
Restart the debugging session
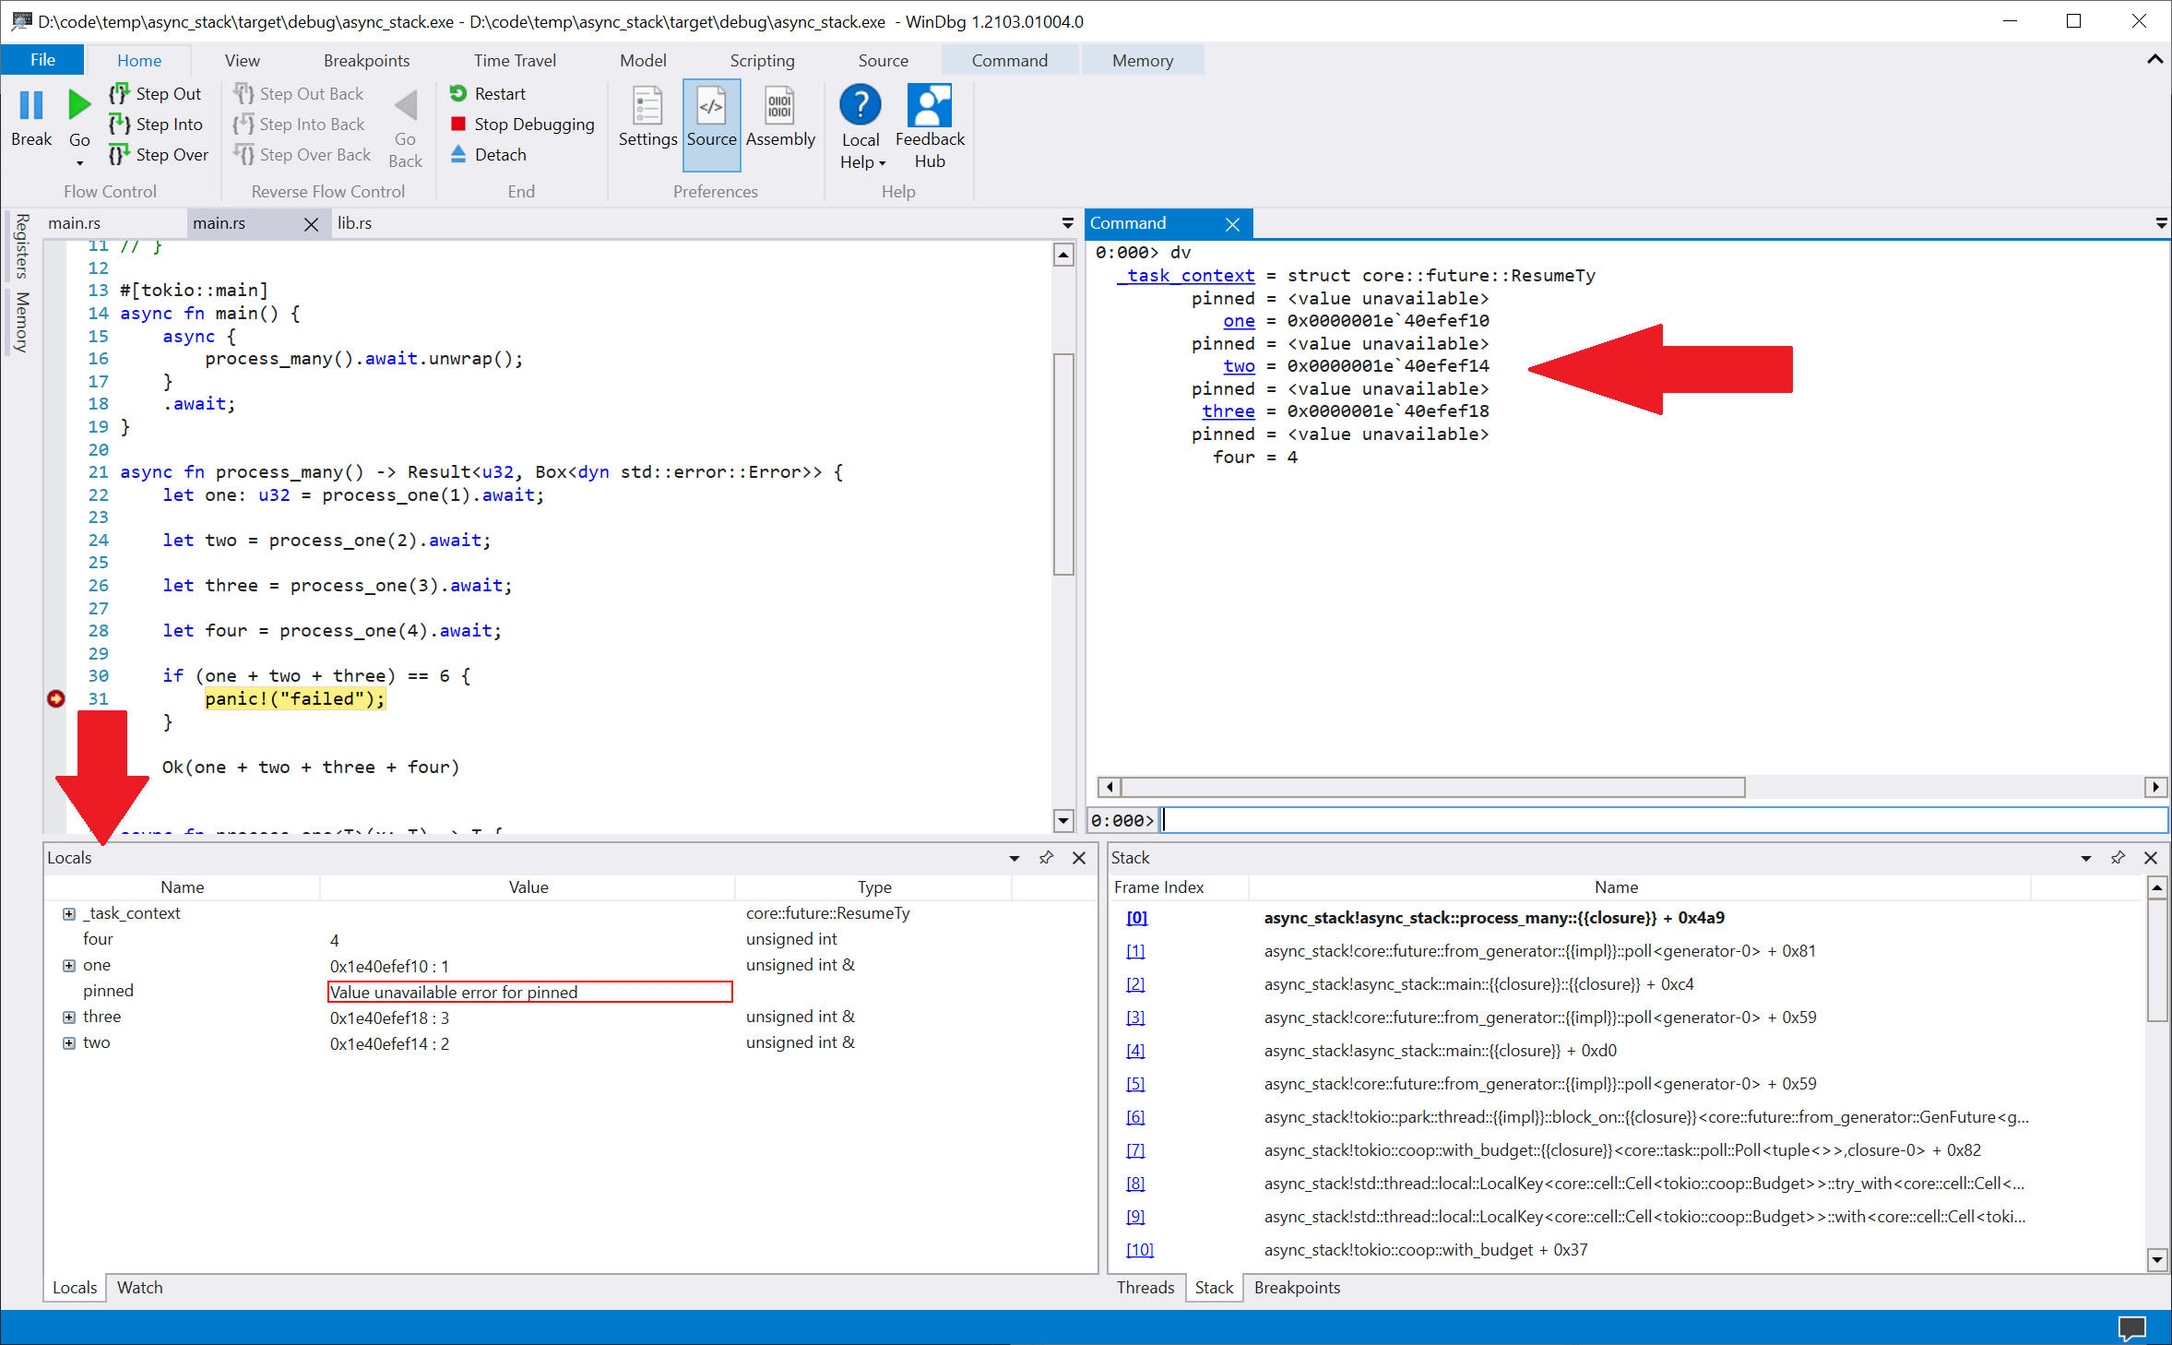click(x=488, y=93)
